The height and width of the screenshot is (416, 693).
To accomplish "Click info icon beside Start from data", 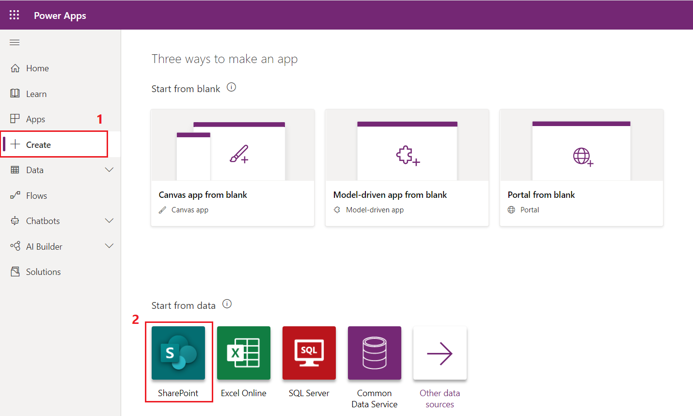I will (227, 304).
